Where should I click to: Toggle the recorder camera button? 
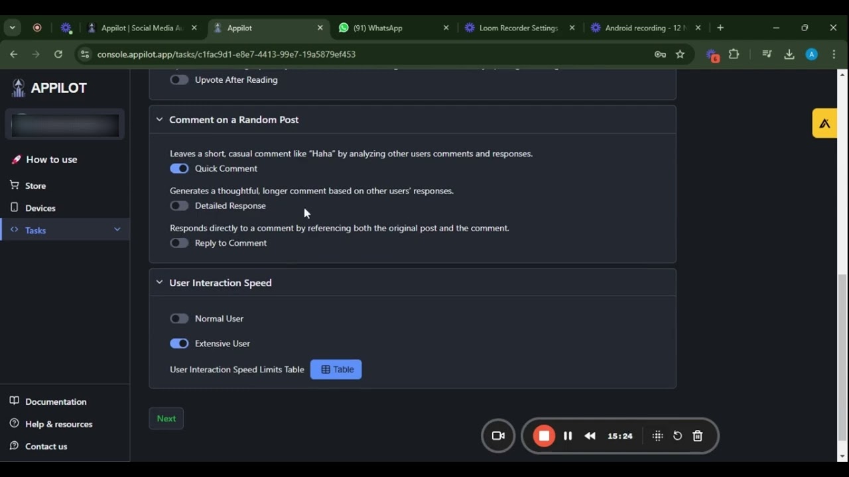(498, 436)
